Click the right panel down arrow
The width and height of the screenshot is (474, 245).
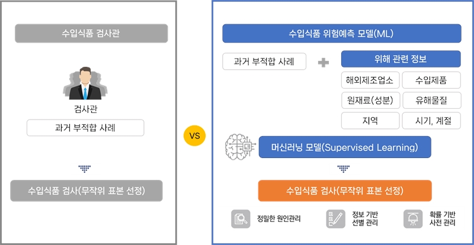[344, 167]
